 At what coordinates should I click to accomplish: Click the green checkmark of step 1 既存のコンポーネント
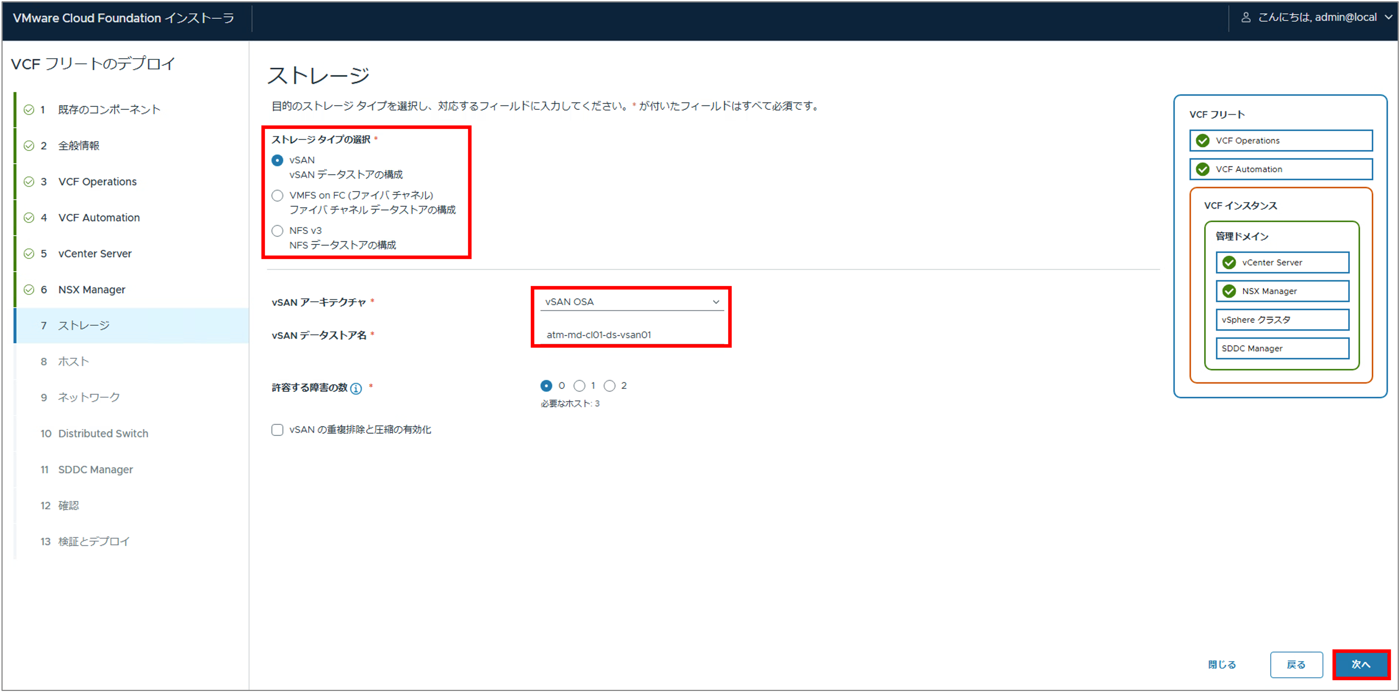pyautogui.click(x=29, y=110)
